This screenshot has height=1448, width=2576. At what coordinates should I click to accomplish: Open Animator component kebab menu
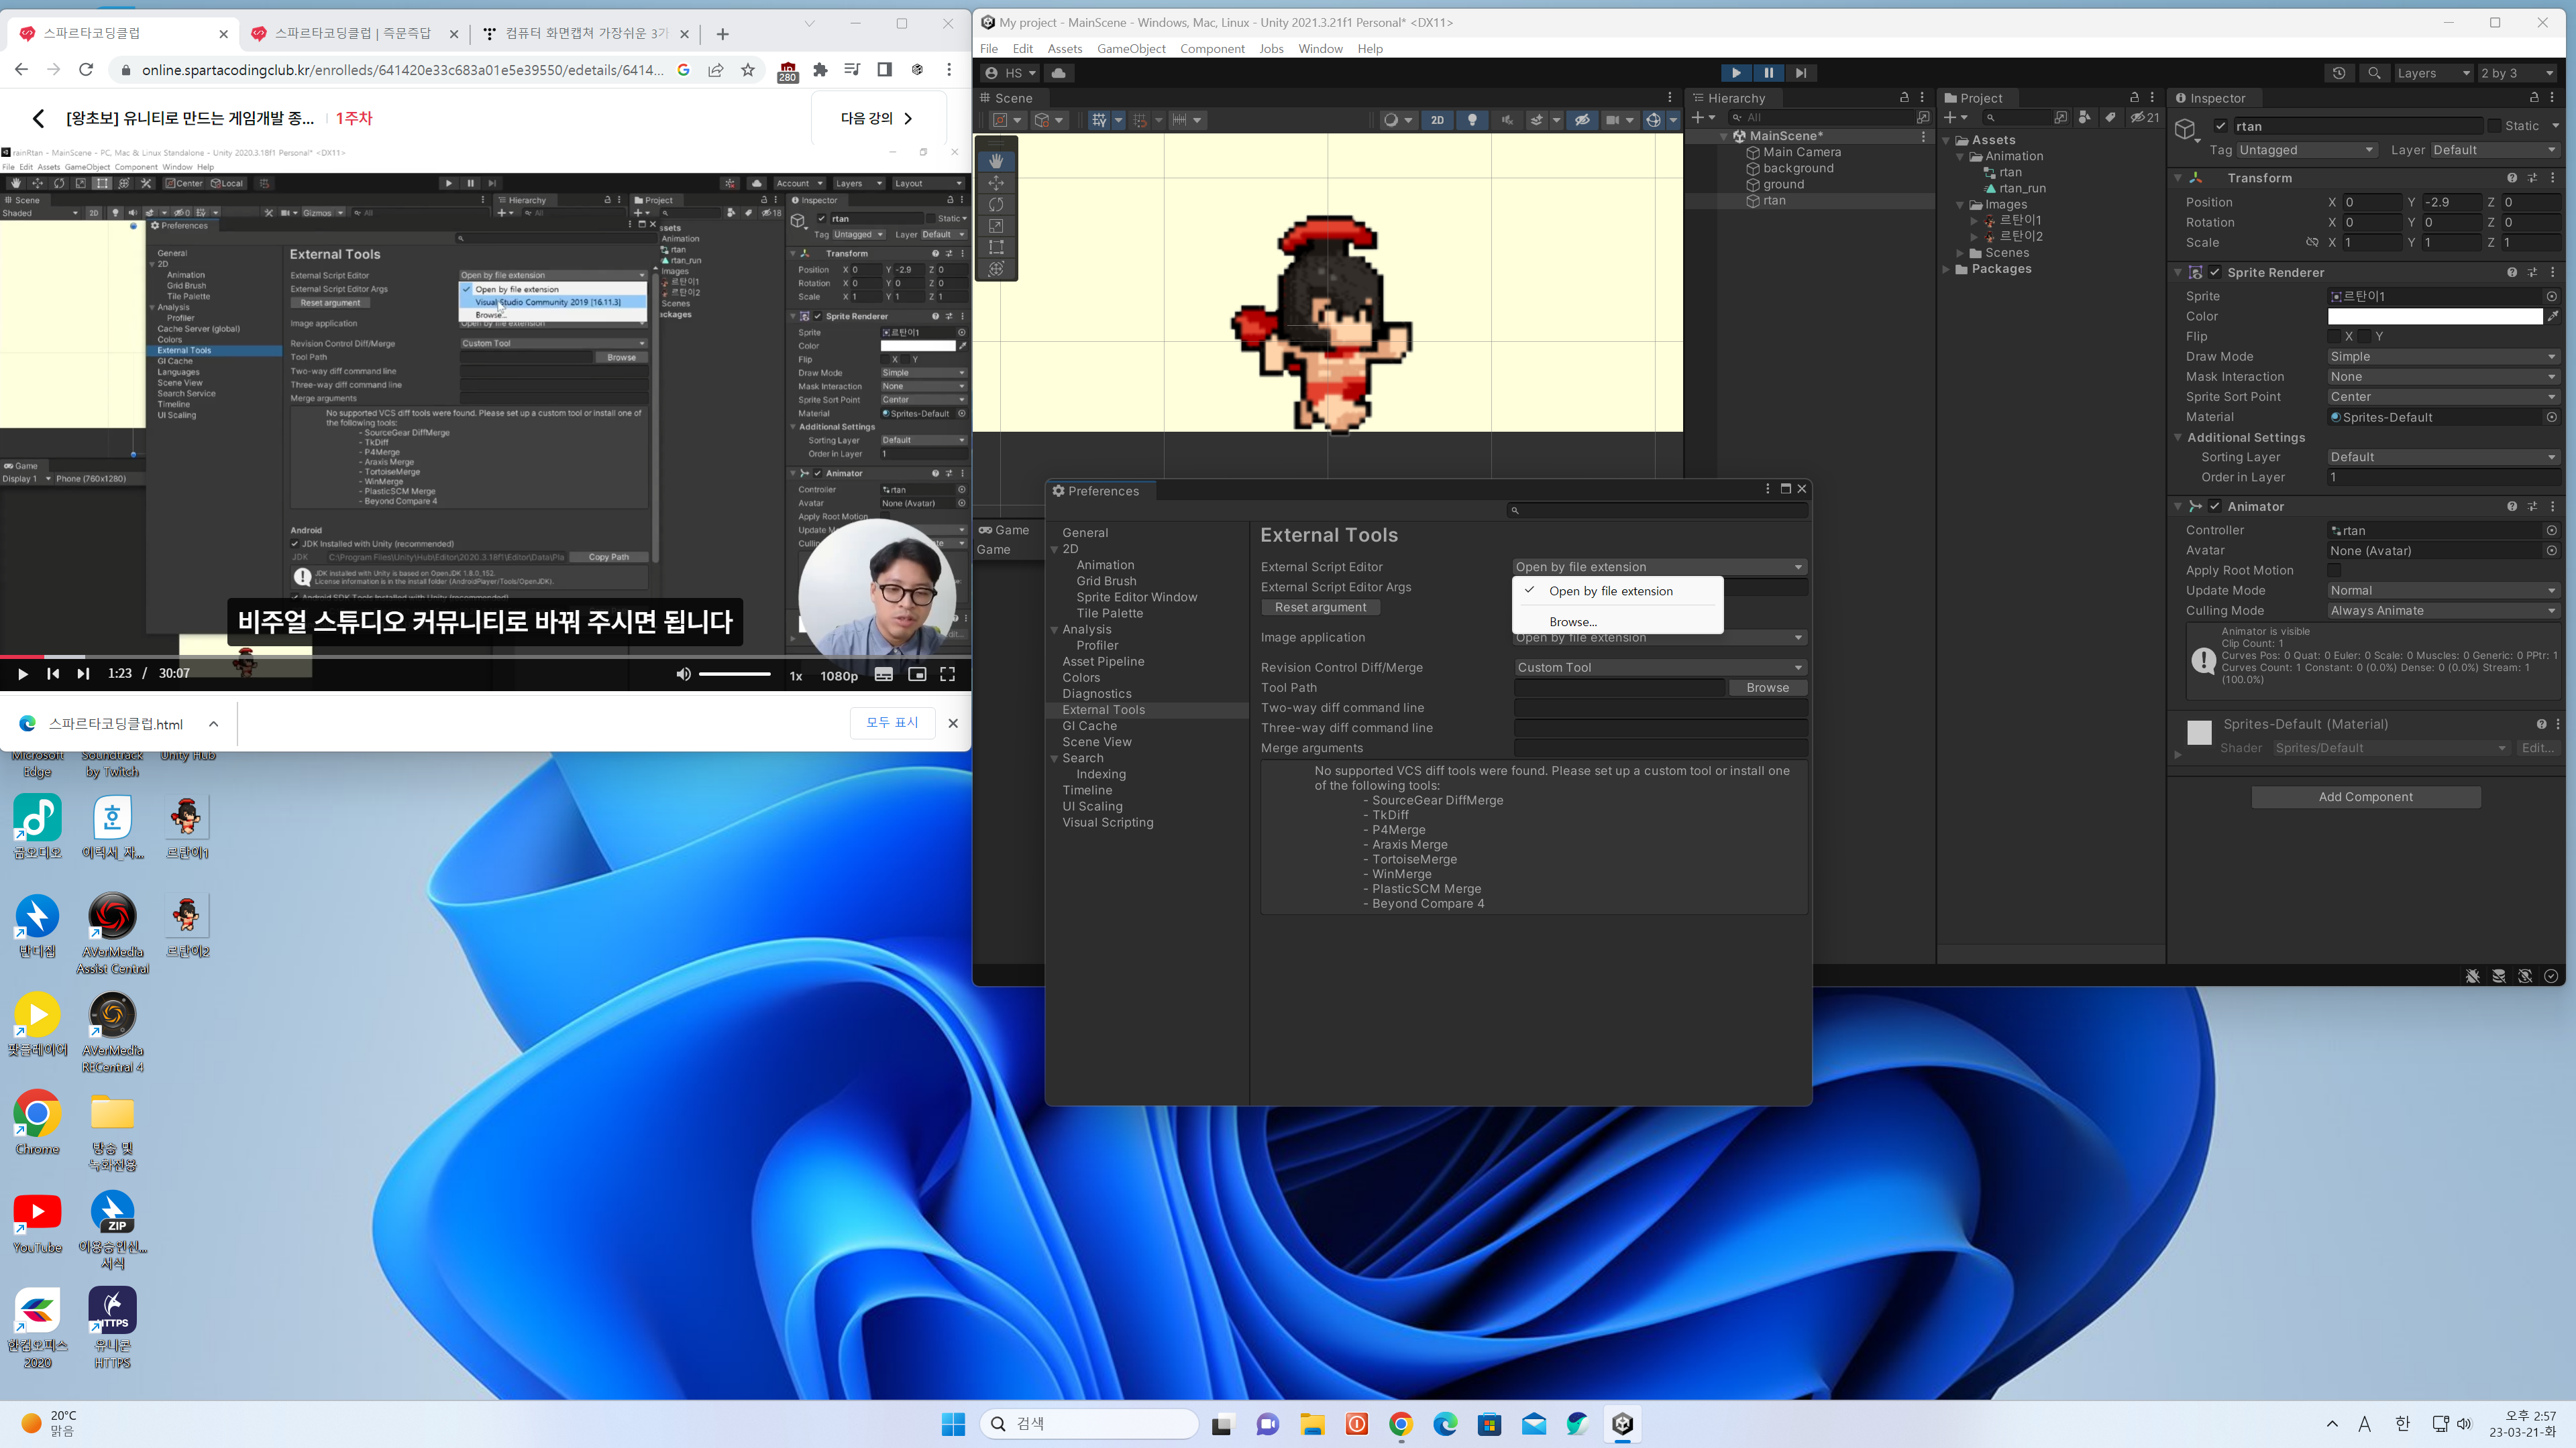coord(2553,507)
